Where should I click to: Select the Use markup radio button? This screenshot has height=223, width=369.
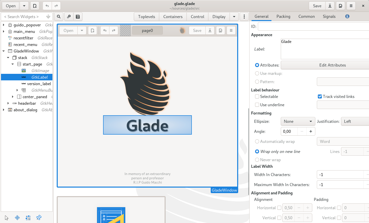tap(257, 73)
